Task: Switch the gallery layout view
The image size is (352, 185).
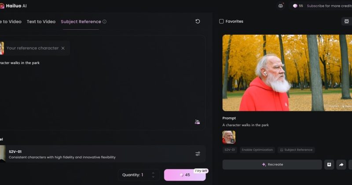Action: click(346, 21)
